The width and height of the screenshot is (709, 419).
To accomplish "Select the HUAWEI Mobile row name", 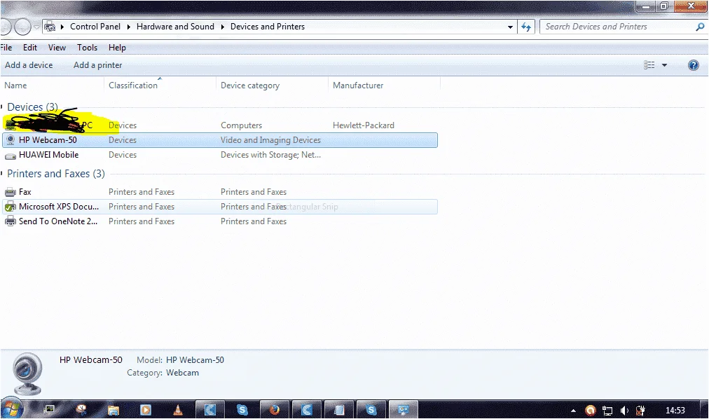I will coord(49,155).
